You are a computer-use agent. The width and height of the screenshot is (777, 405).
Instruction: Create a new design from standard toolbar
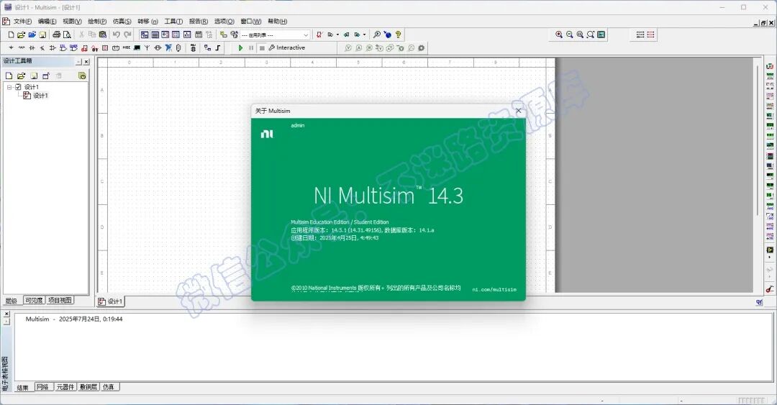tap(11, 35)
